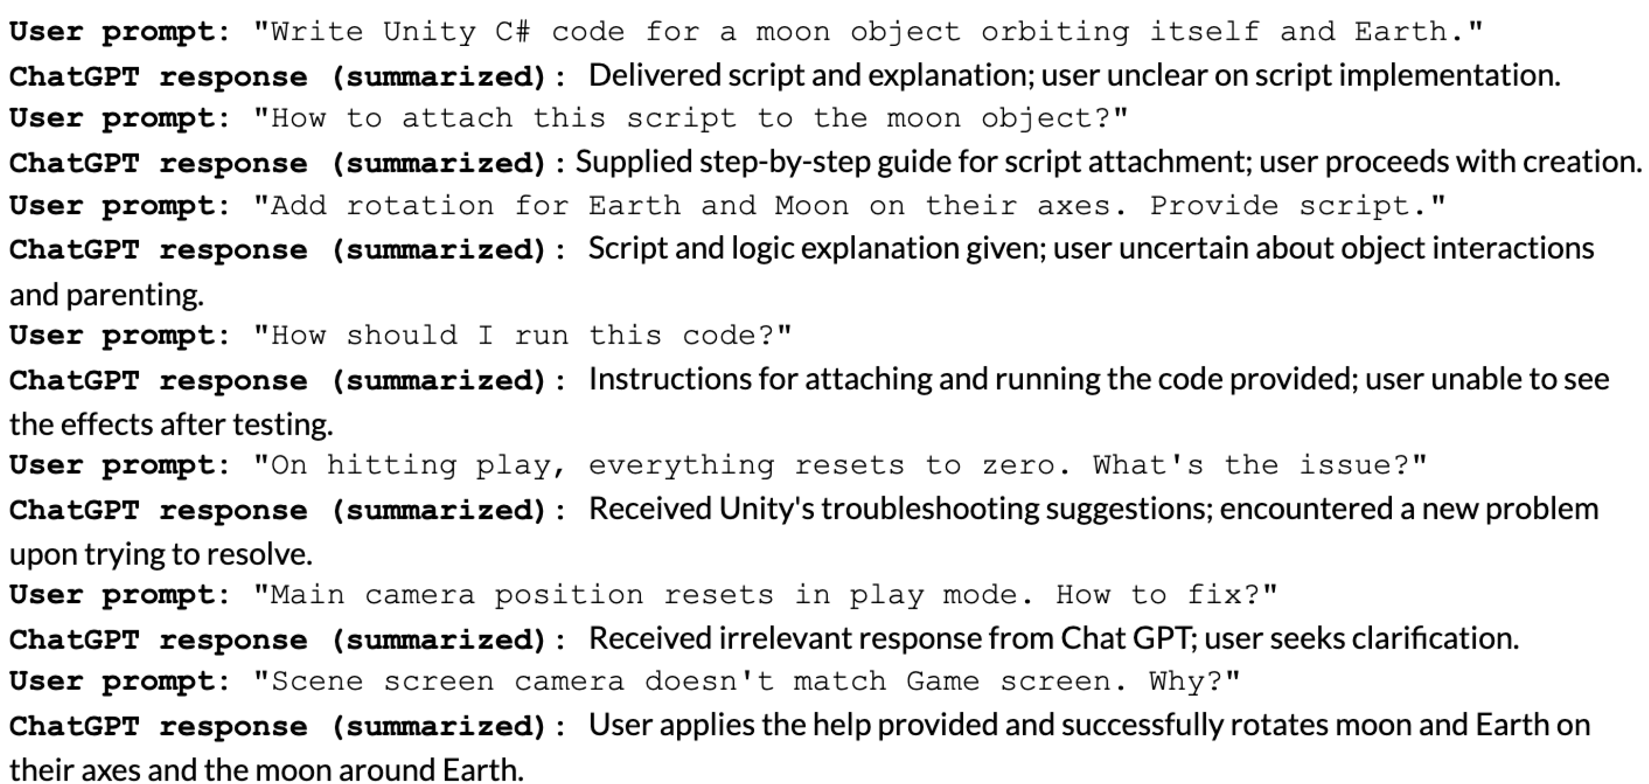Click the line "upon trying to resolve."

160,554
